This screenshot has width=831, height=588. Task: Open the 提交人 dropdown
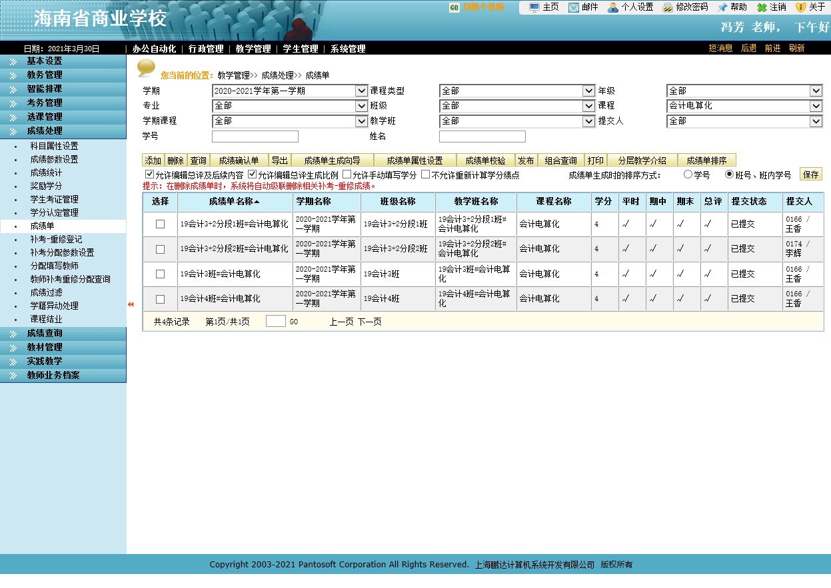click(744, 121)
